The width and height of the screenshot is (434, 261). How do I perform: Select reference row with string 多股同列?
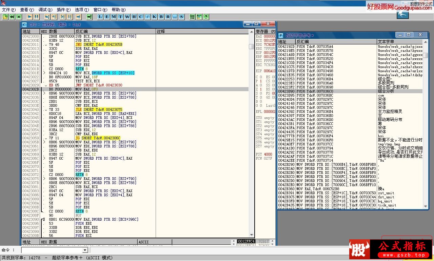tap(350, 83)
